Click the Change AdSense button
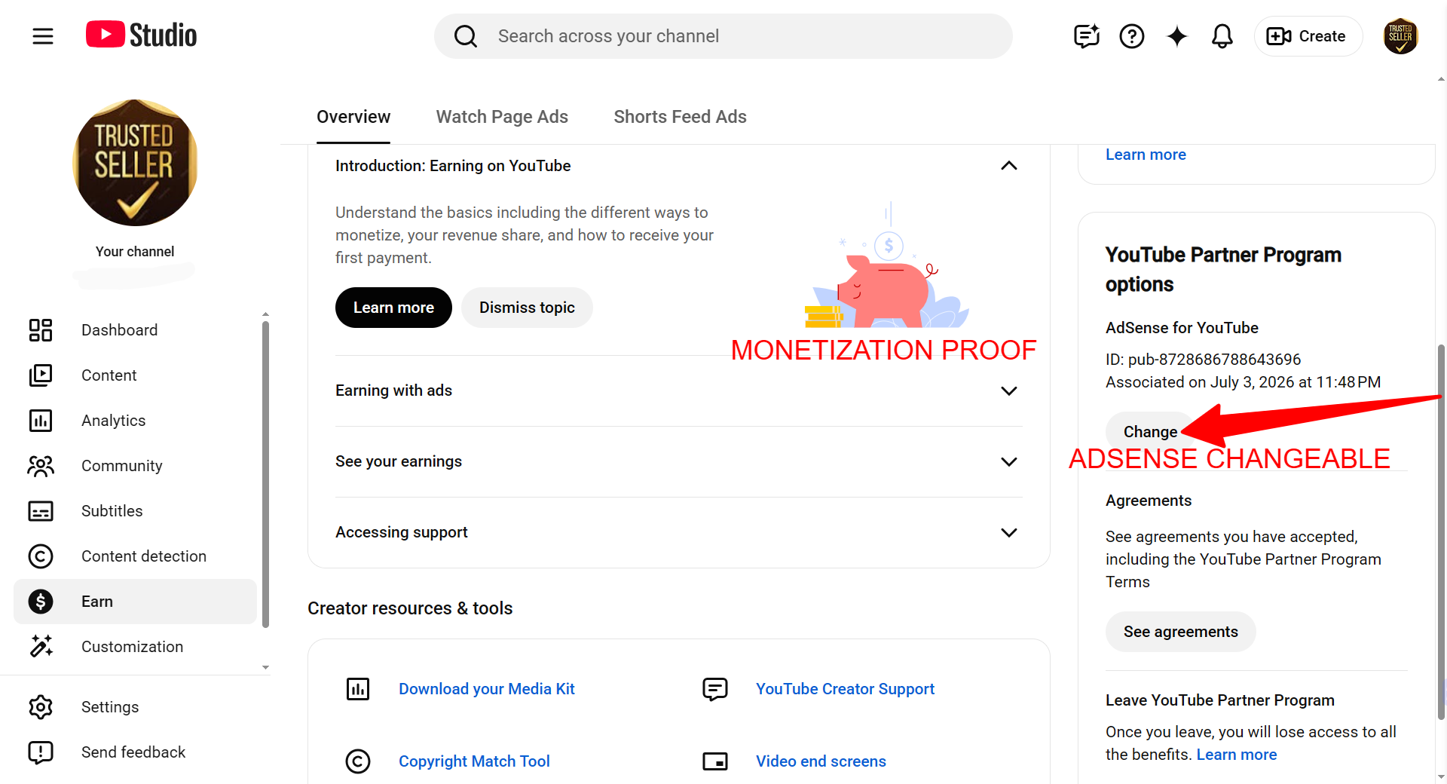The width and height of the screenshot is (1447, 784). point(1150,432)
